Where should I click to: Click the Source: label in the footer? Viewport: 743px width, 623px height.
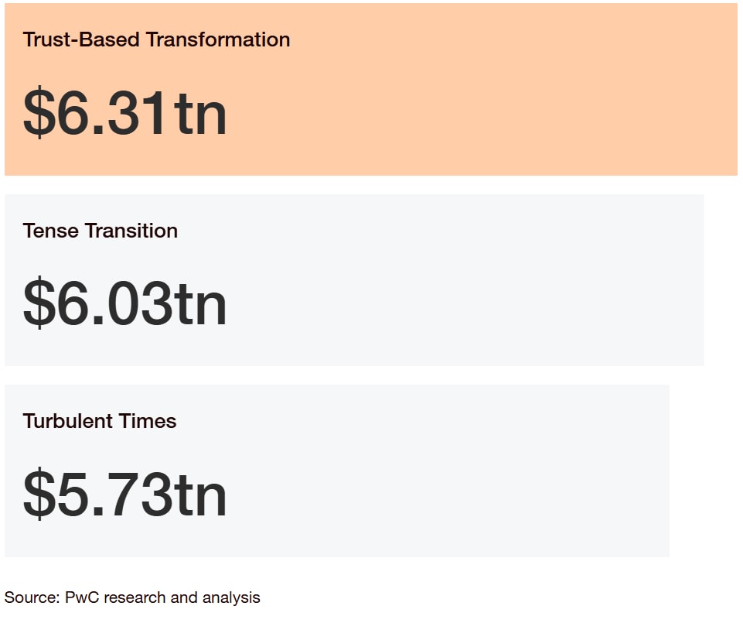click(x=32, y=597)
